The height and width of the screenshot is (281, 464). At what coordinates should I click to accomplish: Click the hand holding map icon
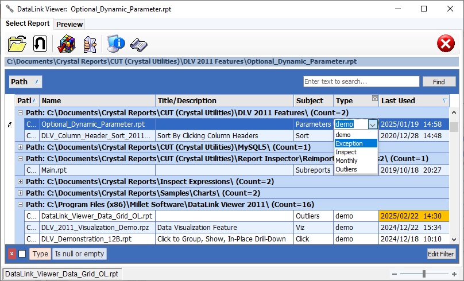click(90, 44)
